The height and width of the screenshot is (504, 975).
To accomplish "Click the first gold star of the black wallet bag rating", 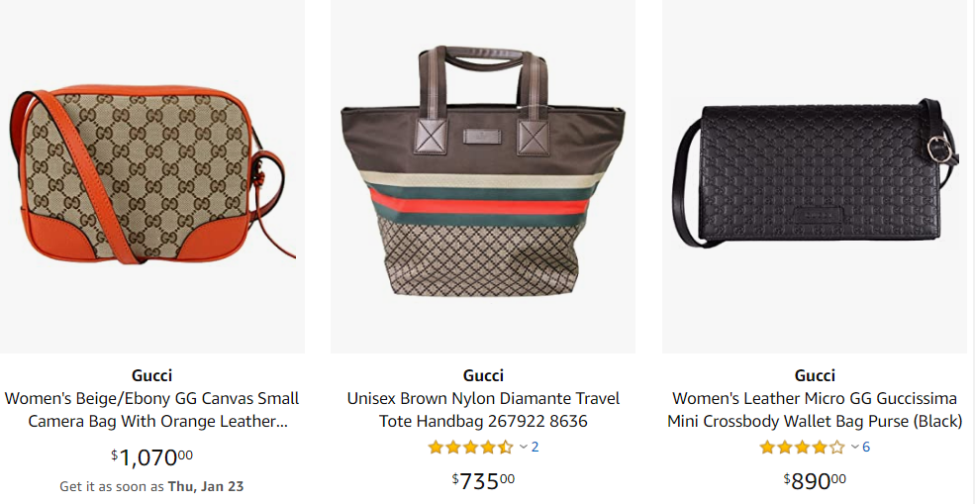I will 767,448.
